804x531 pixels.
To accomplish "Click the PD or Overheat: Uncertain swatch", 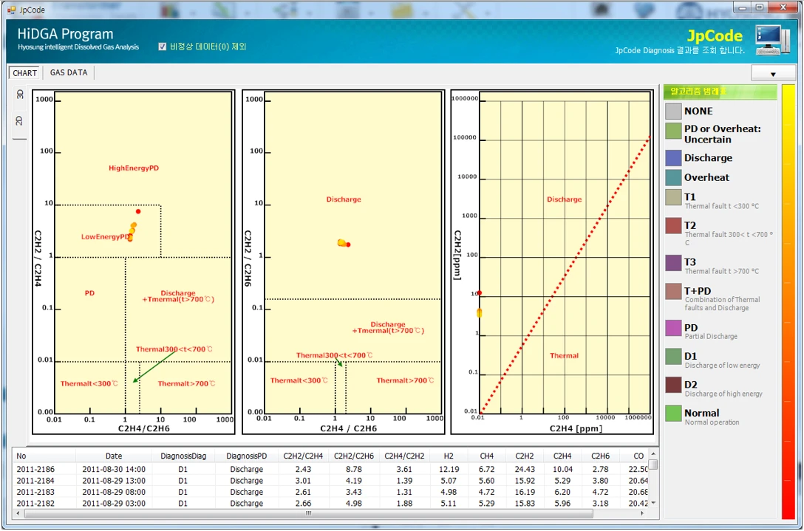I will point(673,131).
